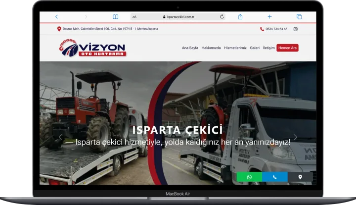
Task: Click the Davraz Mah. address text
Action: pyautogui.click(x=110, y=29)
